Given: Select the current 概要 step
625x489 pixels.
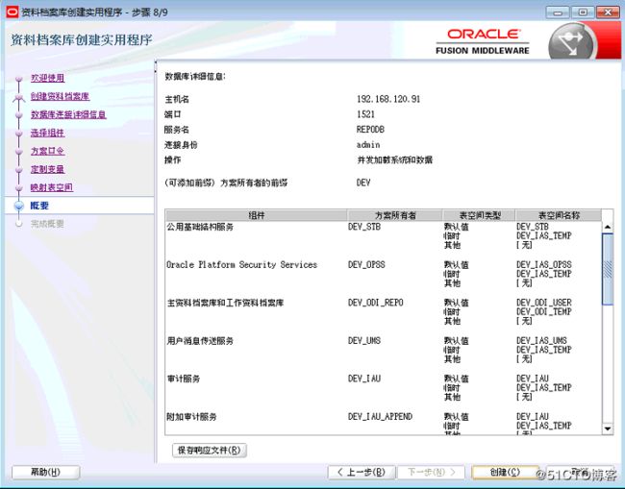Looking at the screenshot, I should point(39,206).
